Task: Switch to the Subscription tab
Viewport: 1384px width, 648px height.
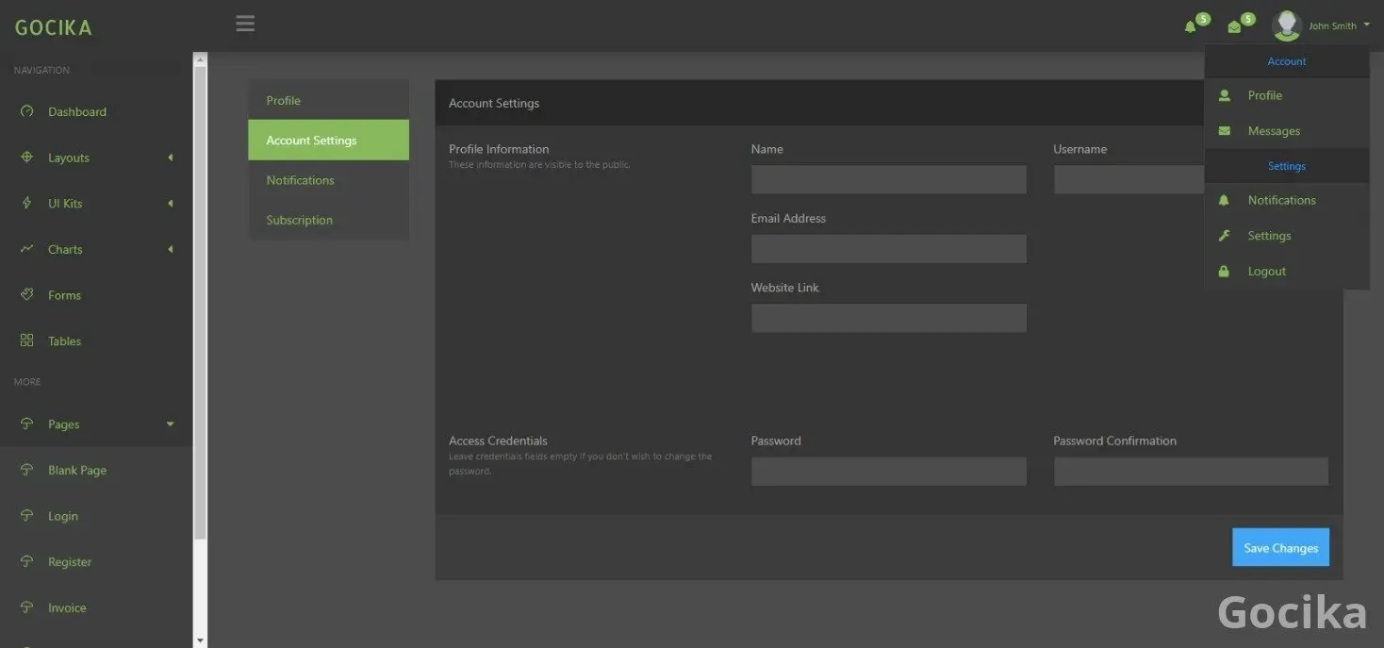Action: (x=299, y=220)
